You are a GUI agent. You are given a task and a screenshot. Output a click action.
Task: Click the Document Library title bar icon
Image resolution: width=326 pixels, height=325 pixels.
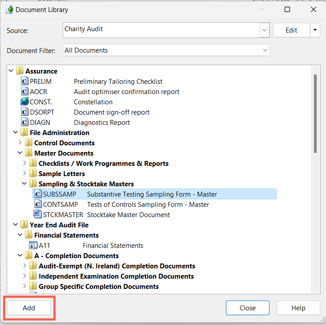tap(9, 10)
